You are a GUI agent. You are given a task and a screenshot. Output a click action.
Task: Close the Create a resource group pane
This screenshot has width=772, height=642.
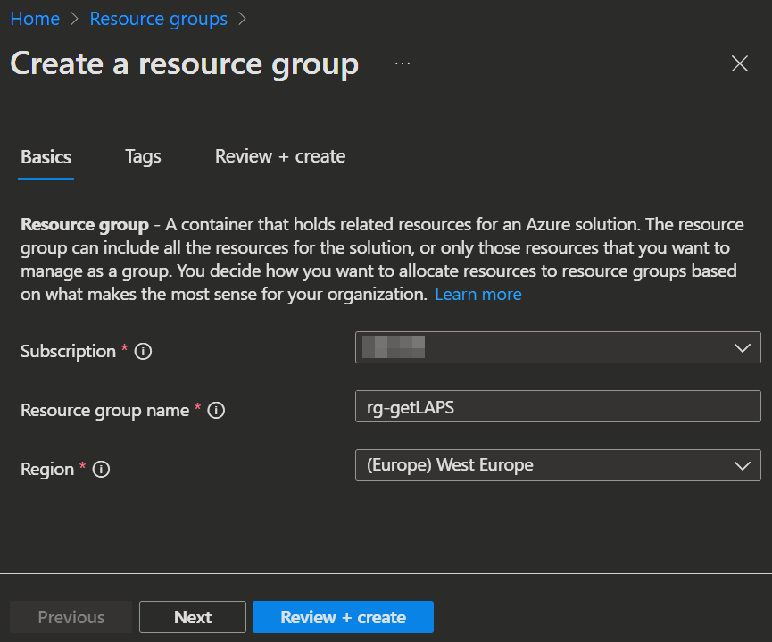click(x=739, y=63)
